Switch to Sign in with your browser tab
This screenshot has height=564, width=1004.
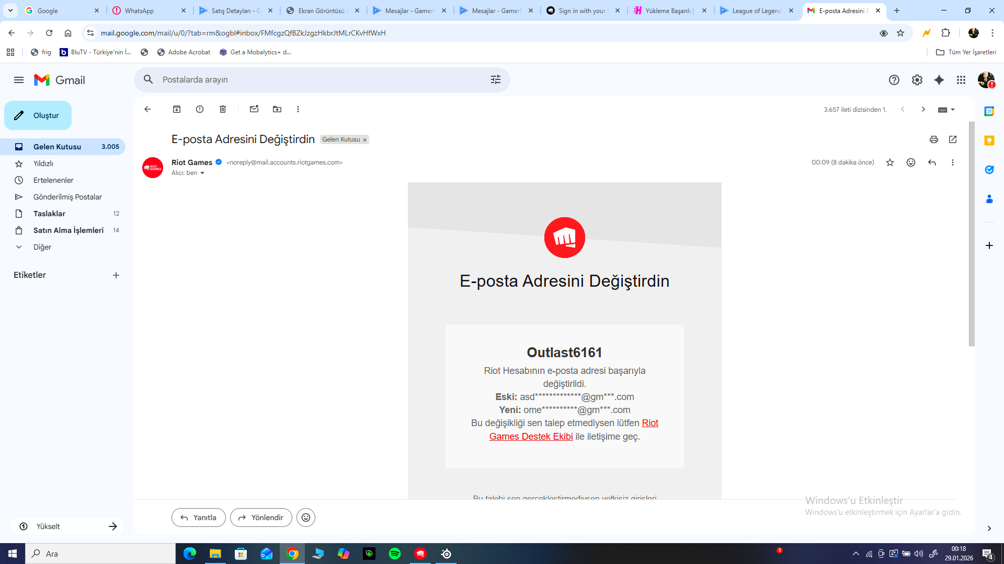pyautogui.click(x=583, y=10)
